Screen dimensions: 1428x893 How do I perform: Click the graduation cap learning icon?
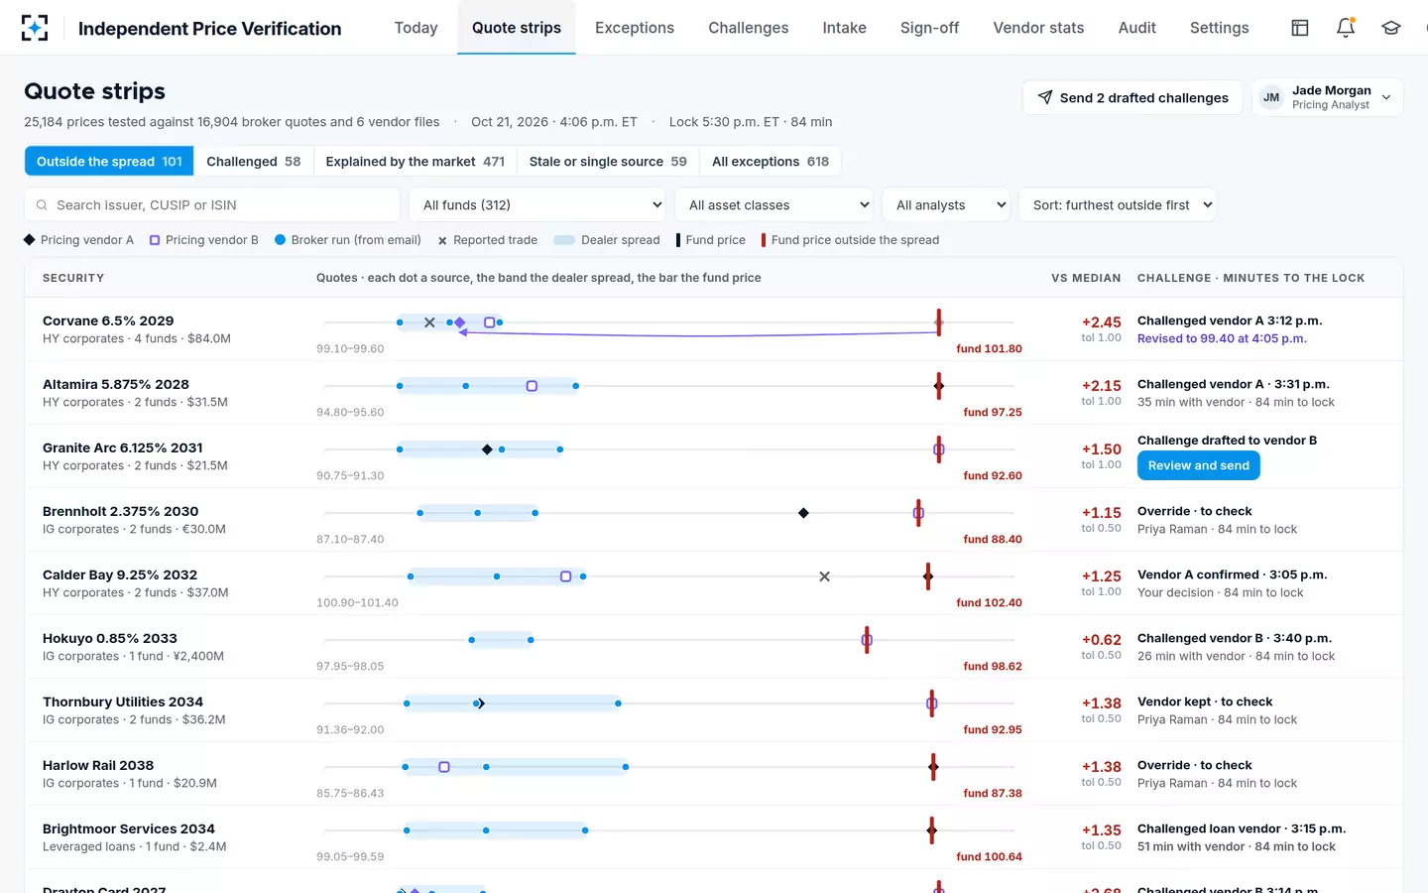coord(1391,28)
